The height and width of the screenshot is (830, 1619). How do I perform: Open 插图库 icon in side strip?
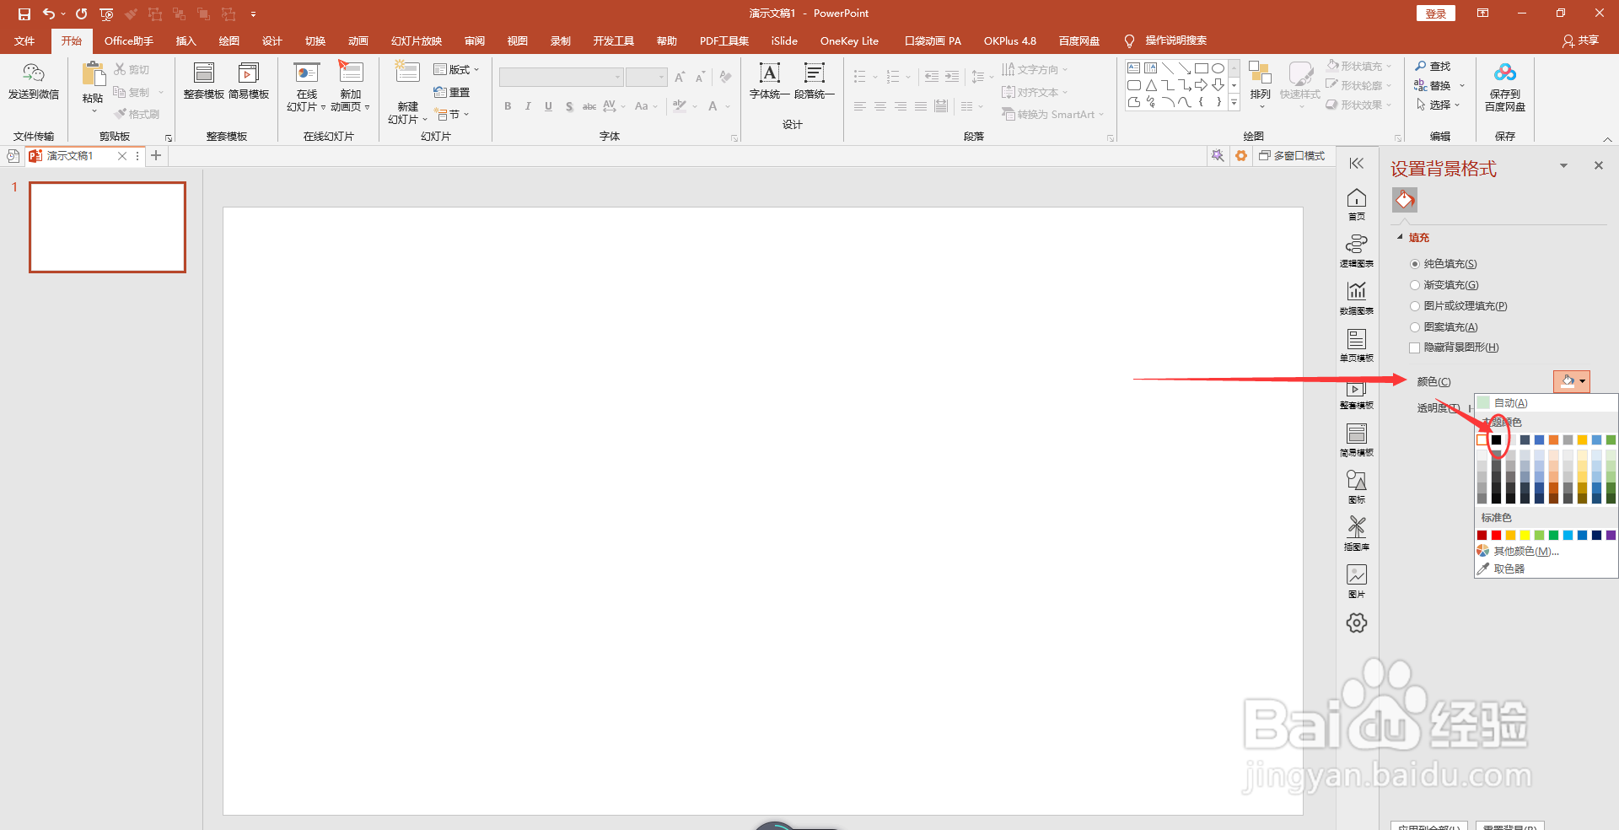tap(1357, 527)
